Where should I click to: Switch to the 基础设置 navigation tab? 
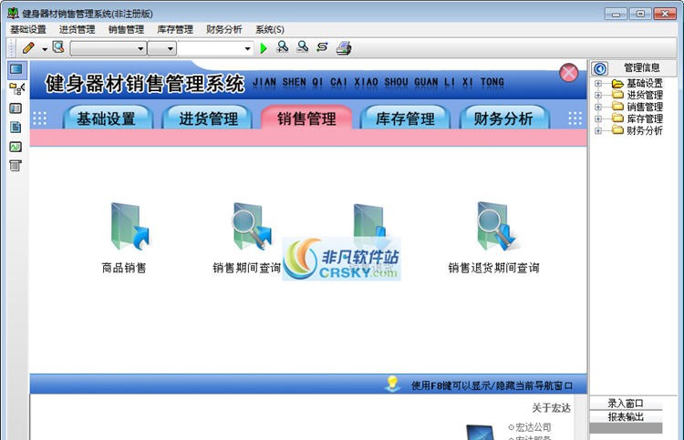108,118
